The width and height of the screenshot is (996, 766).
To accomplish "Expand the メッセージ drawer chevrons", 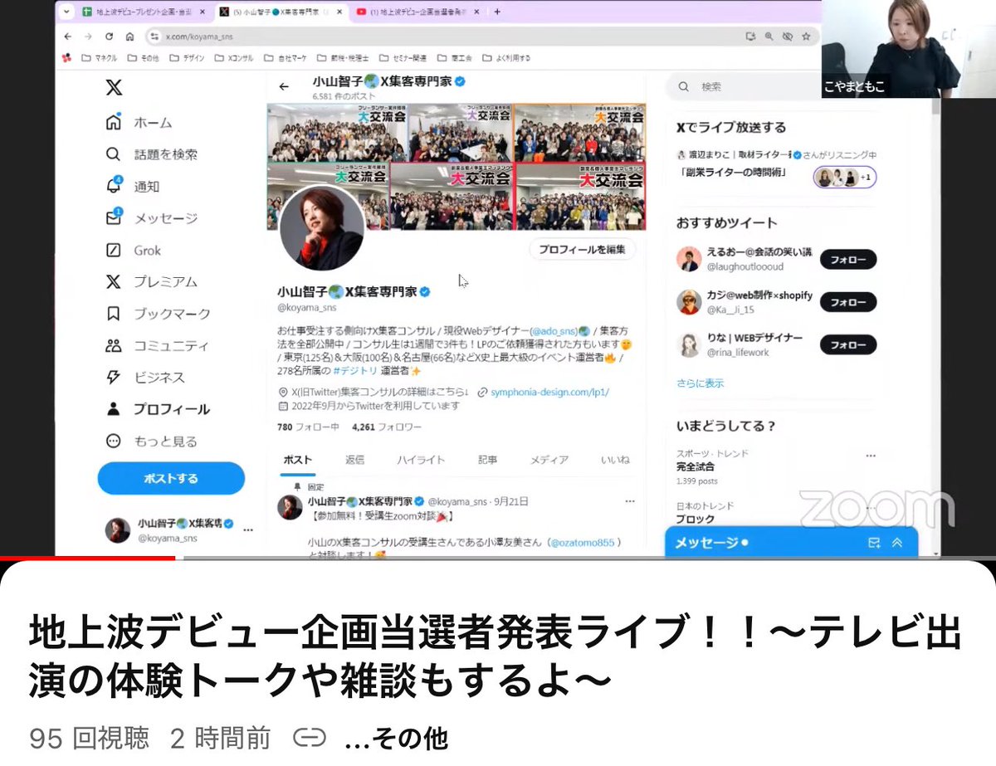I will tap(896, 543).
